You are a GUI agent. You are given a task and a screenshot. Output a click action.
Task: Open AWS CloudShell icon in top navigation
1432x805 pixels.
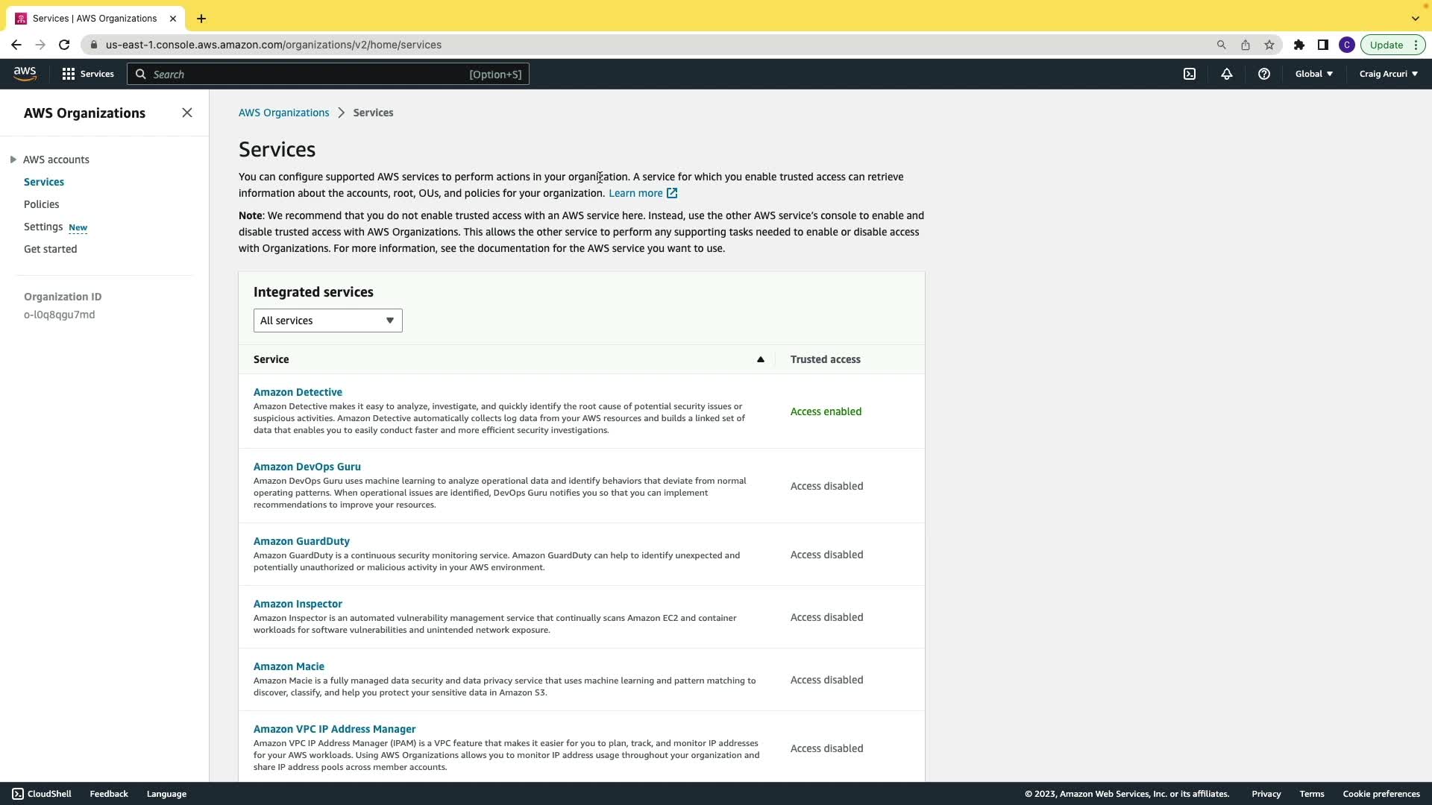pyautogui.click(x=1190, y=74)
